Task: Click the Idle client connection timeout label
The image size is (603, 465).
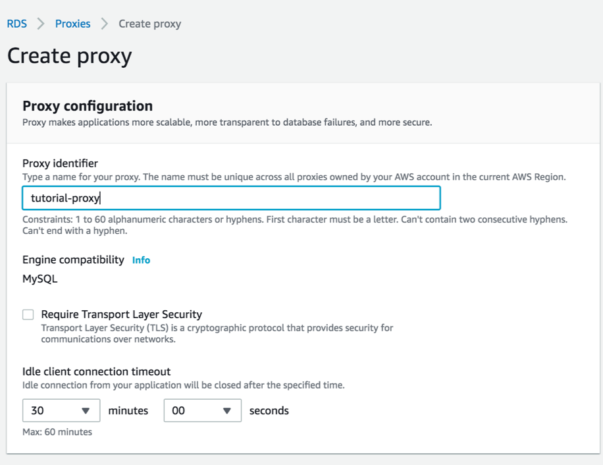Action: click(x=96, y=371)
